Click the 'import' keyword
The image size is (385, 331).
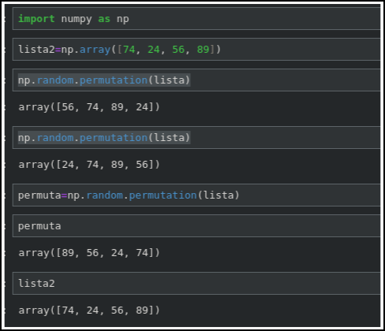coord(36,19)
